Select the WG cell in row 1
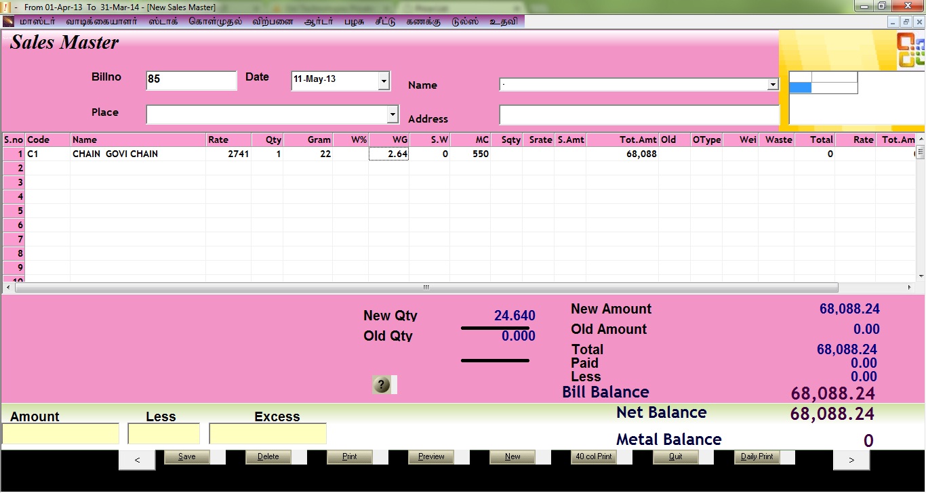The image size is (926, 493). point(389,154)
